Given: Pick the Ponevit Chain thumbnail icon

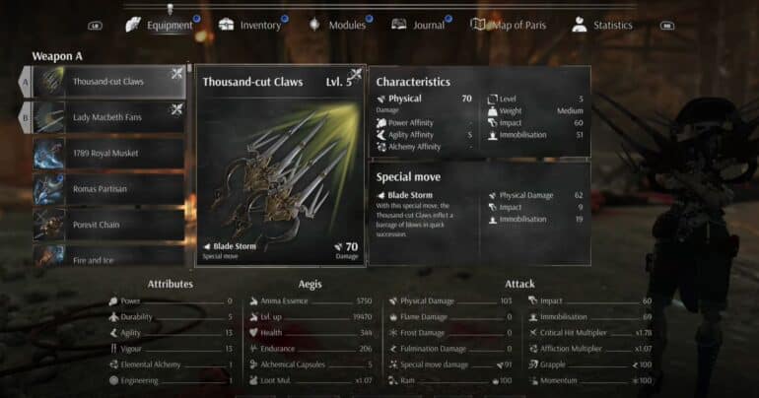Looking at the screenshot, I should [49, 225].
